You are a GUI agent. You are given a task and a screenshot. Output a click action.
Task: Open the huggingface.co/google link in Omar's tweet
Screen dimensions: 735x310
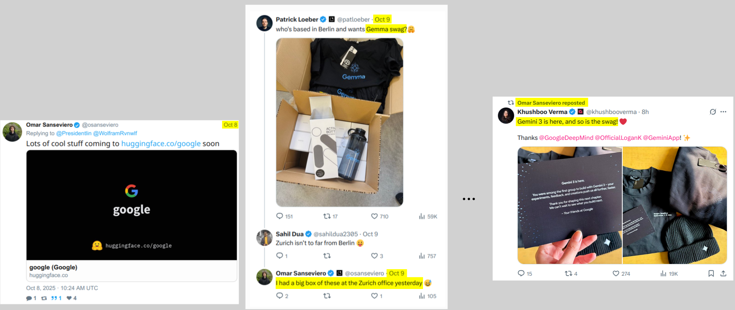161,143
